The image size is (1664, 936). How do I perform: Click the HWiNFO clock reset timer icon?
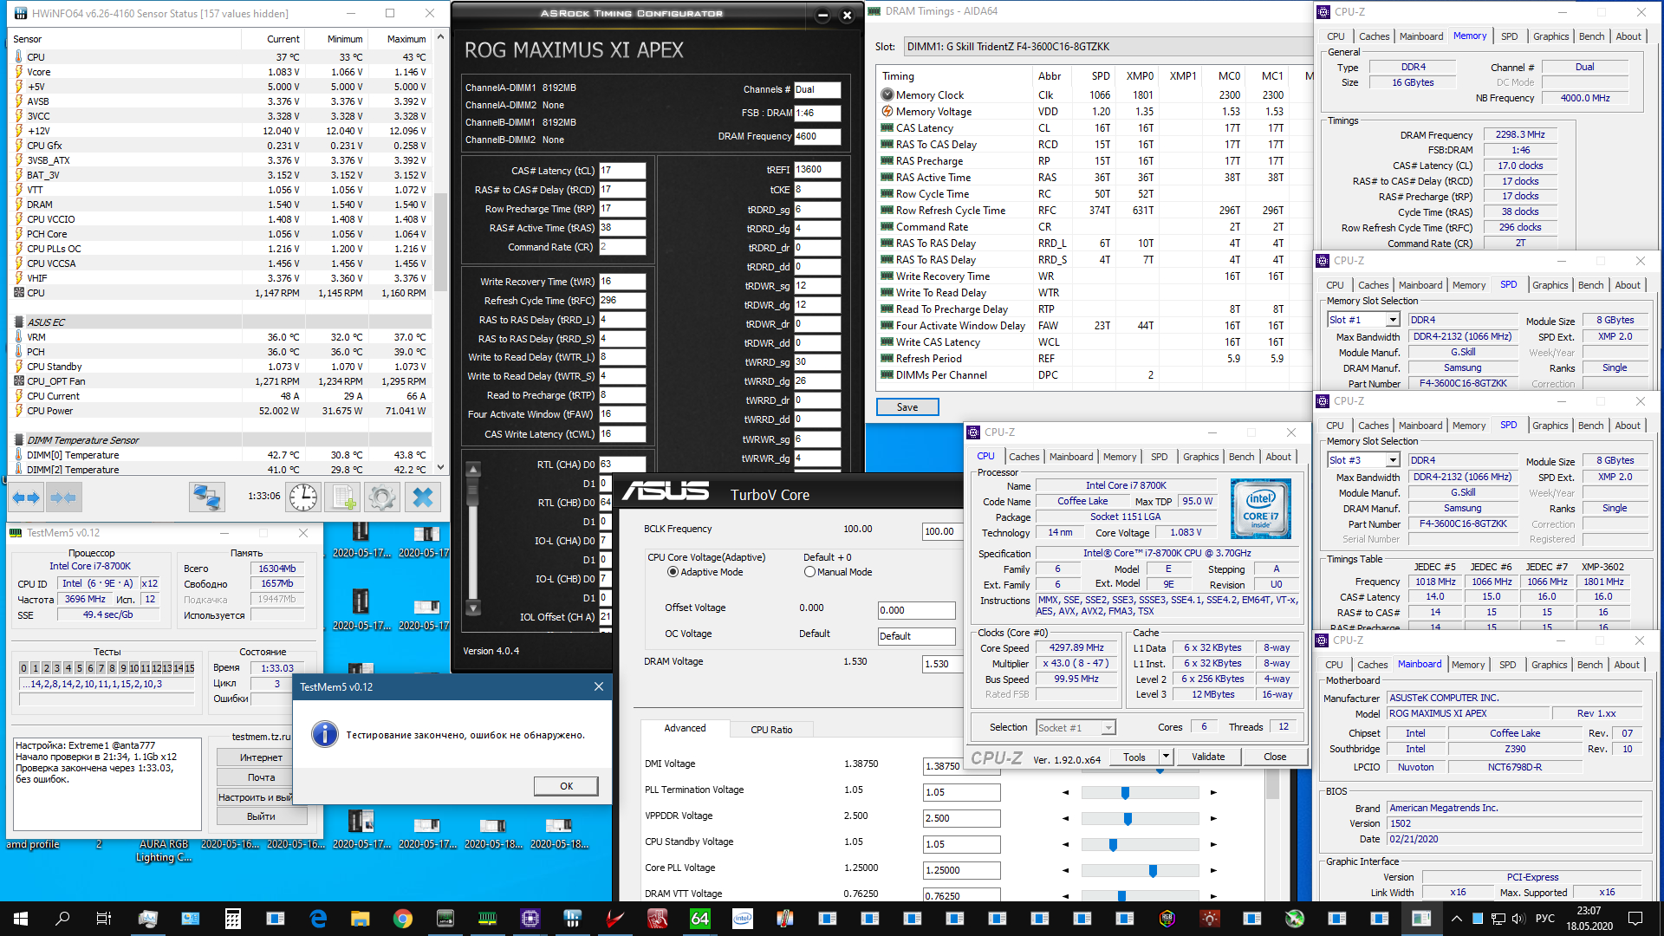[x=302, y=497]
